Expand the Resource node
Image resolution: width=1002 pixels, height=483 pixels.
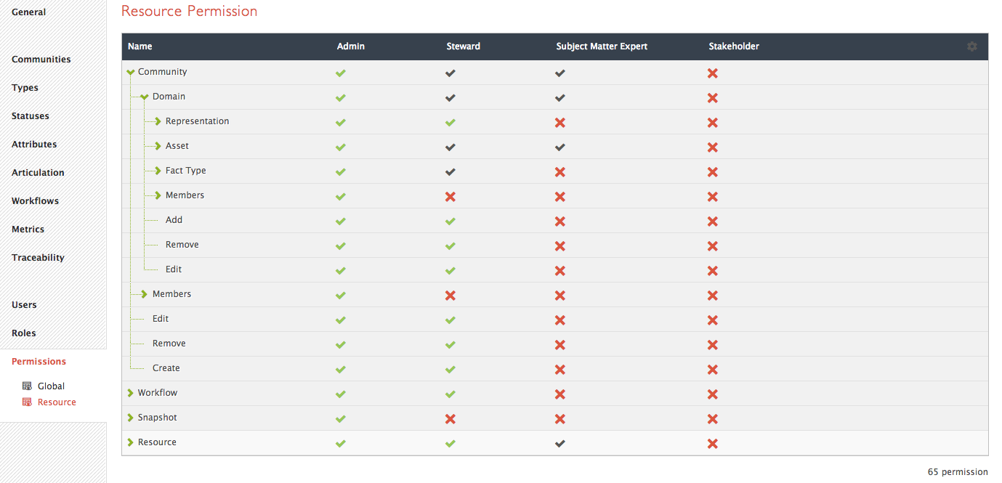coord(131,442)
